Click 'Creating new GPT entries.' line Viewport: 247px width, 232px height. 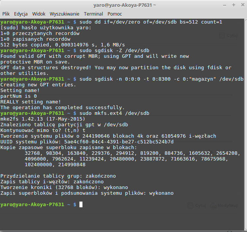point(38,85)
